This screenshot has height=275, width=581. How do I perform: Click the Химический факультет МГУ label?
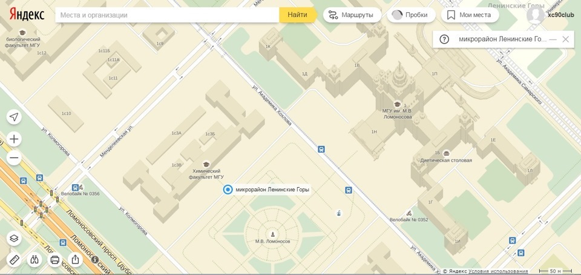(x=206, y=174)
